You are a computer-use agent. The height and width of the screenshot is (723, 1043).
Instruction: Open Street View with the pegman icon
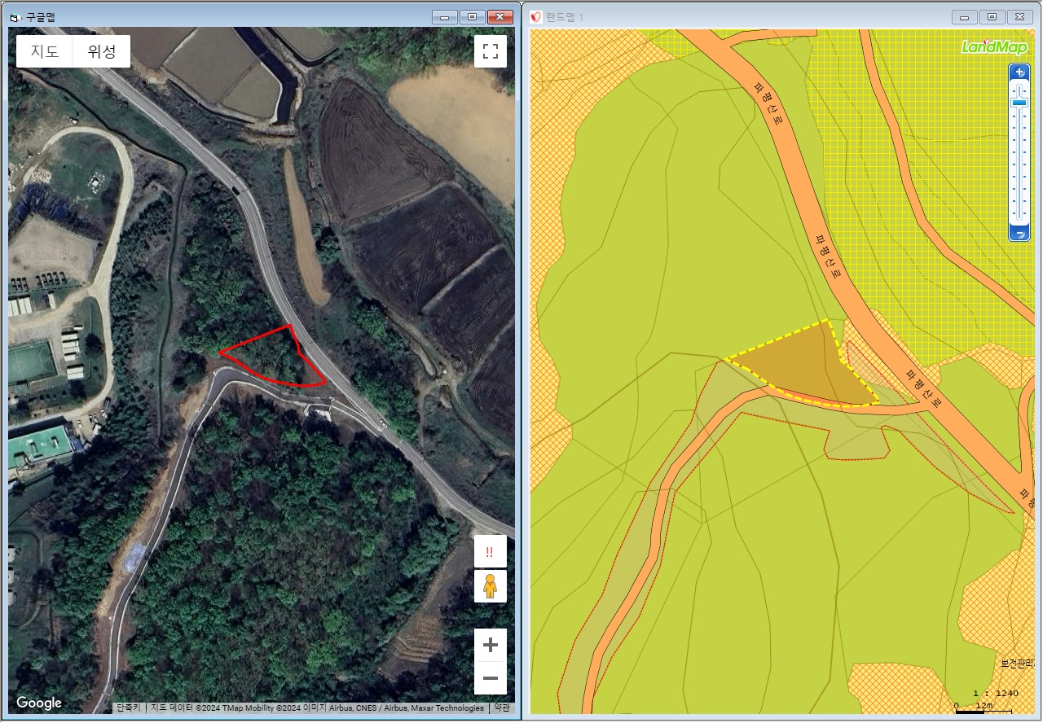(x=490, y=586)
